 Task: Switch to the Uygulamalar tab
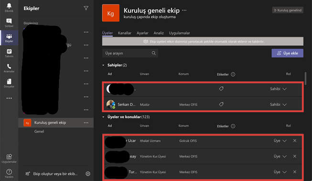tap(179, 33)
